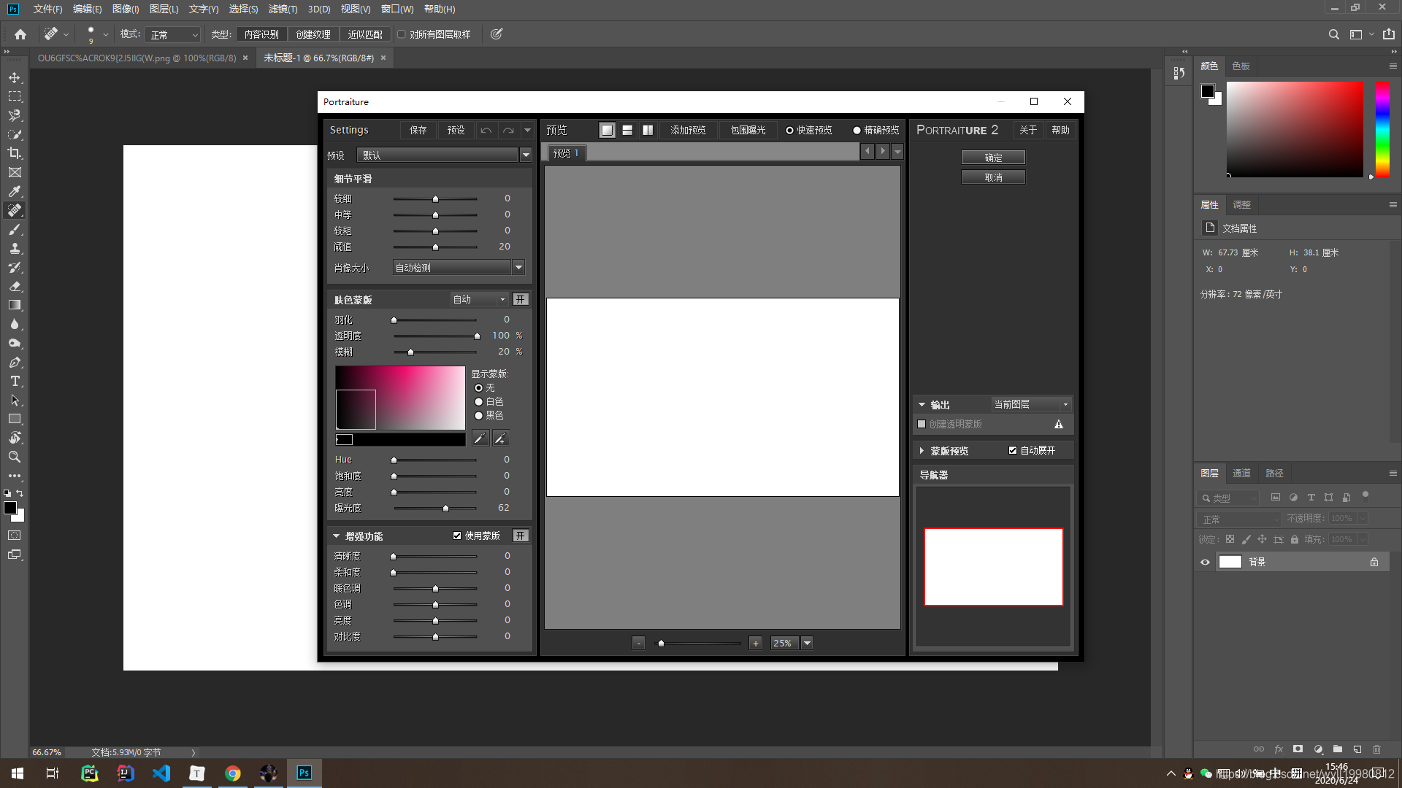Click the 曝光度 slider handle
This screenshot has height=788, width=1402.
[x=445, y=509]
